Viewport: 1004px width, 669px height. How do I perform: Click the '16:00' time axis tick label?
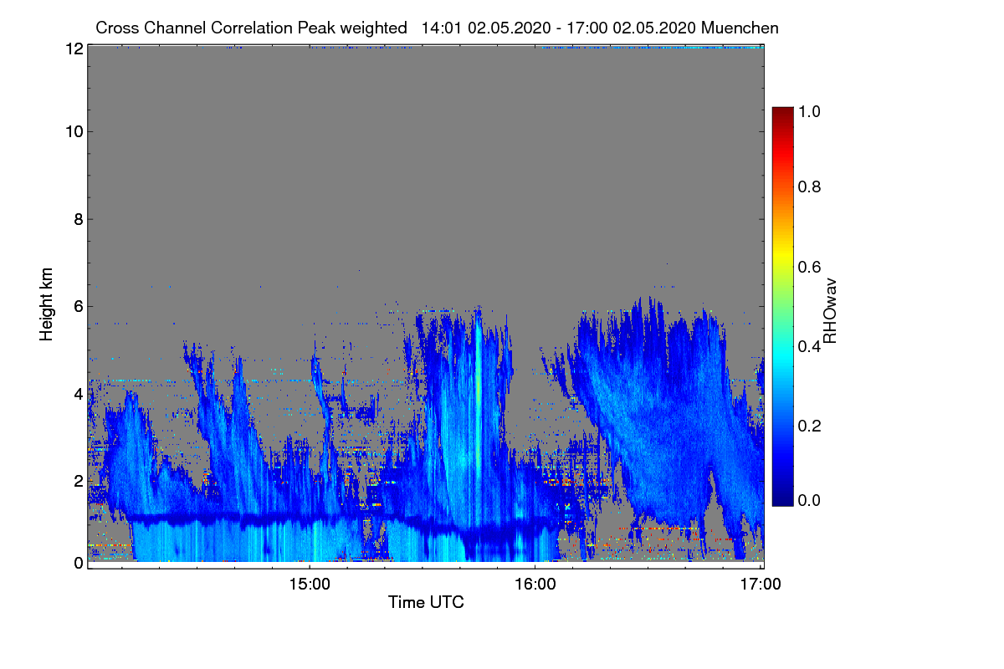535,585
